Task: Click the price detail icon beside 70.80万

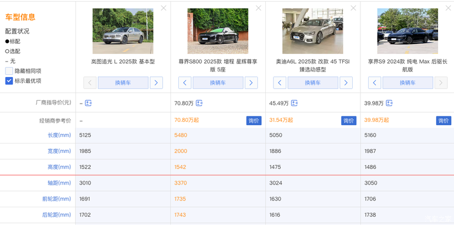Action: click(199, 103)
